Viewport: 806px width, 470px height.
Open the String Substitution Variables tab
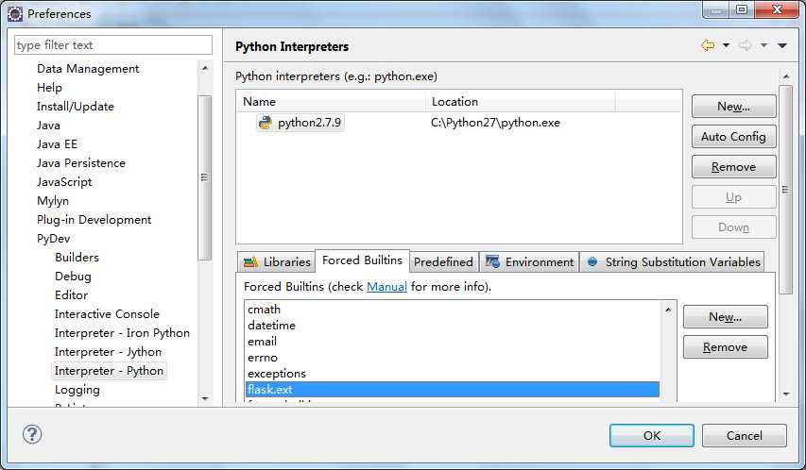(673, 262)
